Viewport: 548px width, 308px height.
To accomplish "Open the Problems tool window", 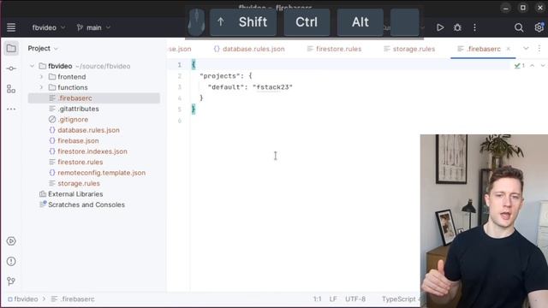I will (11, 261).
